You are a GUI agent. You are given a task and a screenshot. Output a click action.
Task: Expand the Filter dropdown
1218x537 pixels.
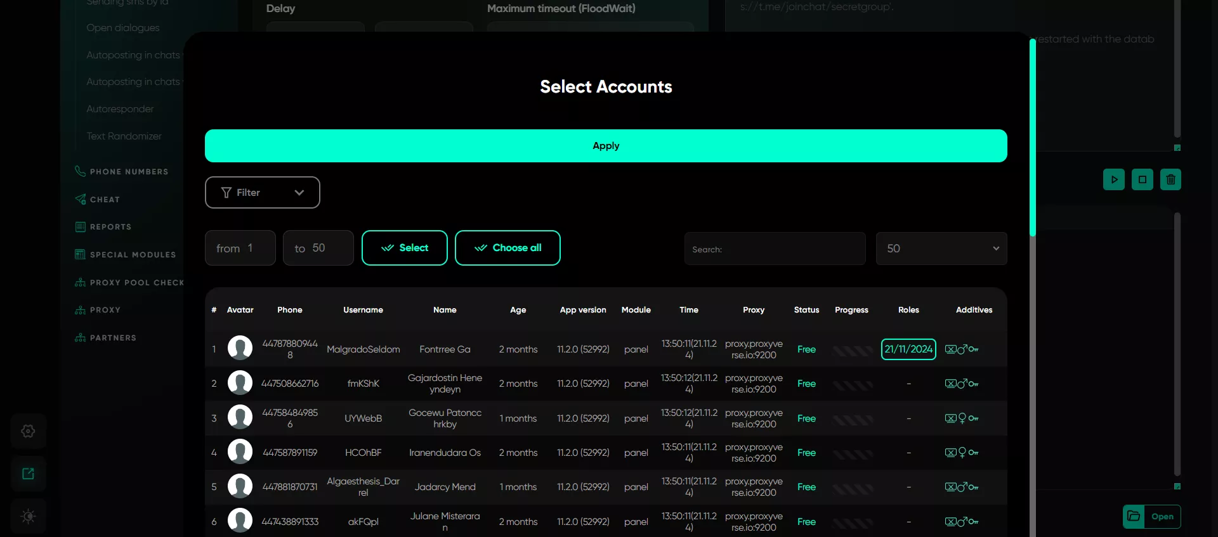tap(263, 192)
